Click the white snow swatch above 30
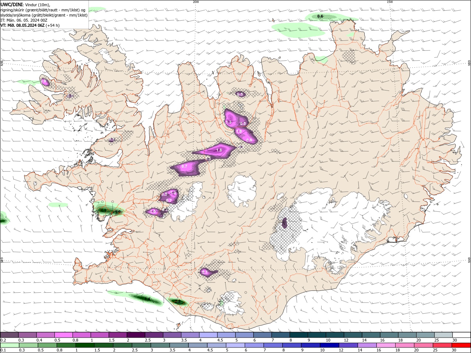Viewport: 471px width, 353px height. (462, 335)
